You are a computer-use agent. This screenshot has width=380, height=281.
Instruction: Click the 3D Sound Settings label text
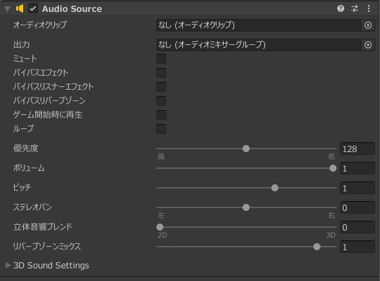click(x=51, y=266)
